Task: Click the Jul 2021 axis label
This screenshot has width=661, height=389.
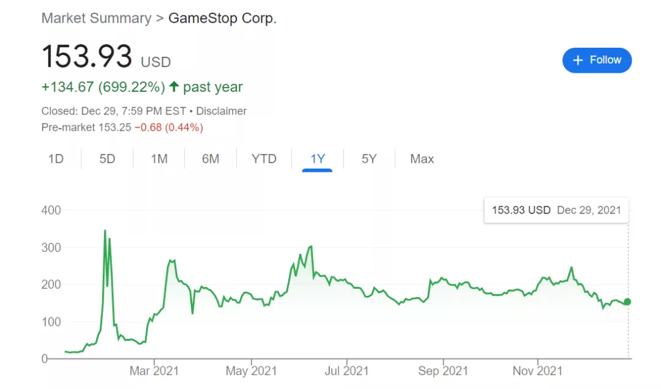Action: coord(346,371)
